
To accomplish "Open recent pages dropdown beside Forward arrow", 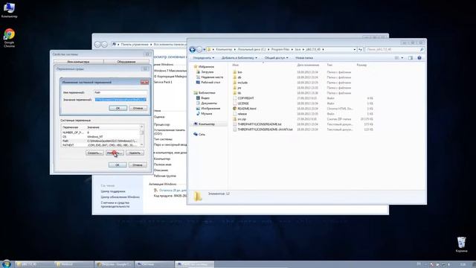I will click(205, 49).
